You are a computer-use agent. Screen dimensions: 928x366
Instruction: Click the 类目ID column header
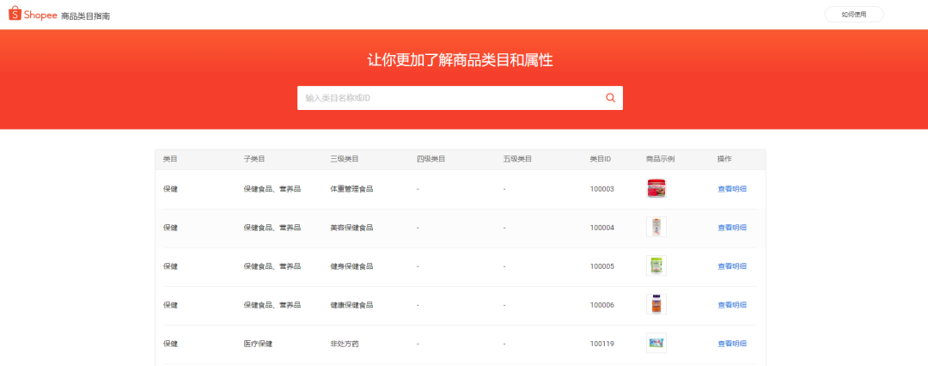click(600, 159)
